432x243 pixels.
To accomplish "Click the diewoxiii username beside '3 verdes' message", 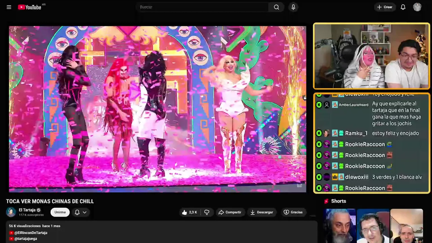I will pos(357,177).
